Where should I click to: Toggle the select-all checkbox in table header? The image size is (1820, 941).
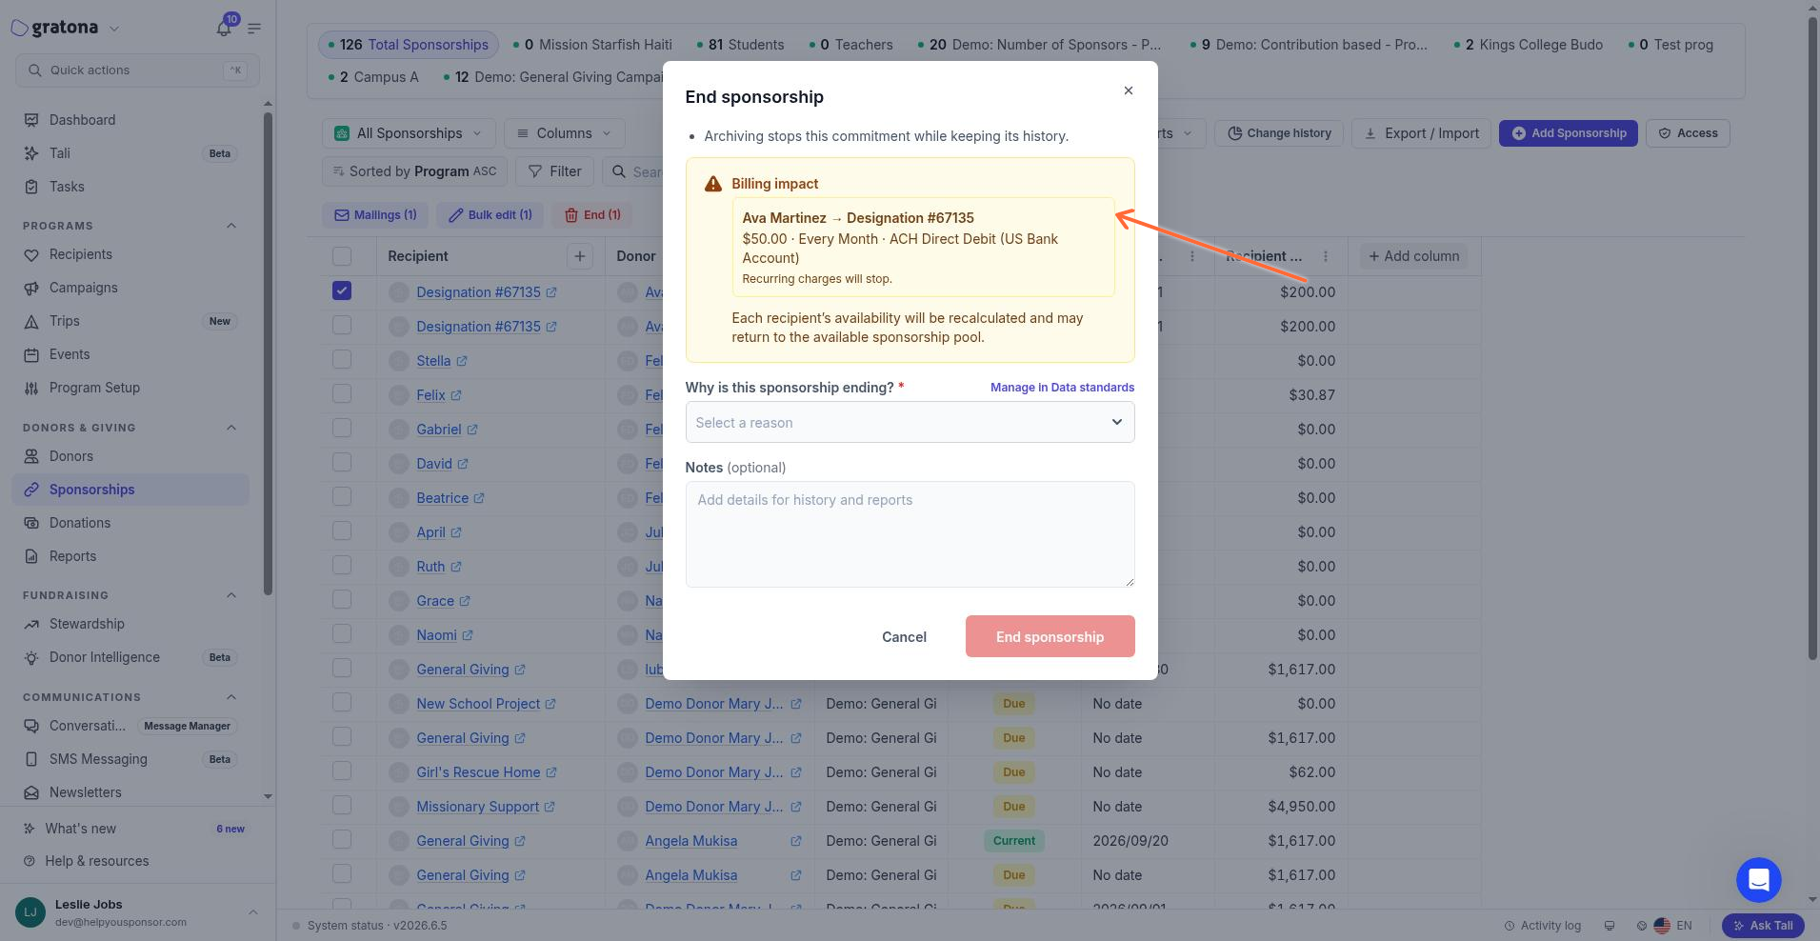pyautogui.click(x=342, y=256)
